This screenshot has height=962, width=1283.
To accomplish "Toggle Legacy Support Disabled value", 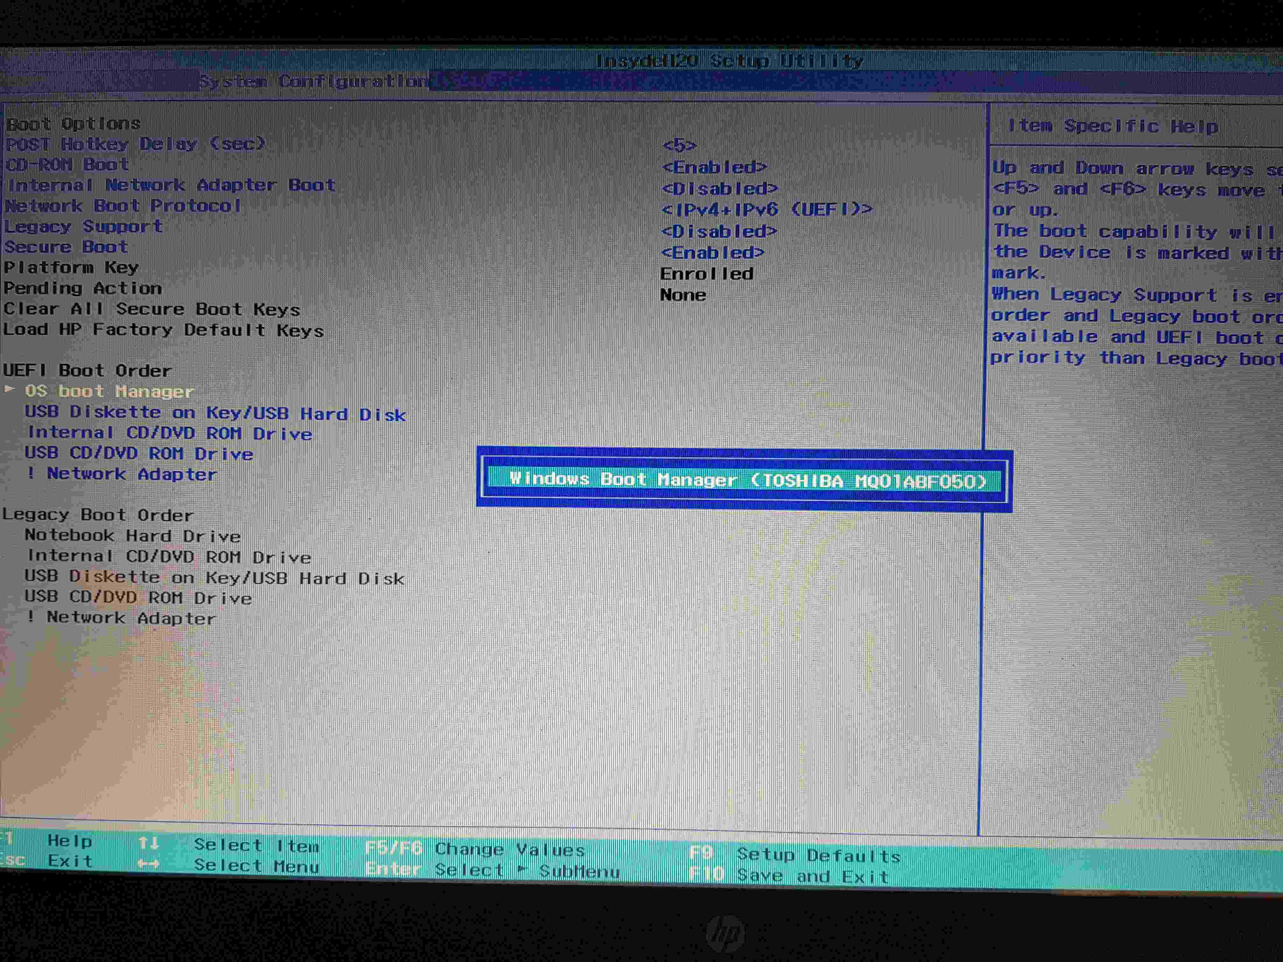I will (x=719, y=231).
